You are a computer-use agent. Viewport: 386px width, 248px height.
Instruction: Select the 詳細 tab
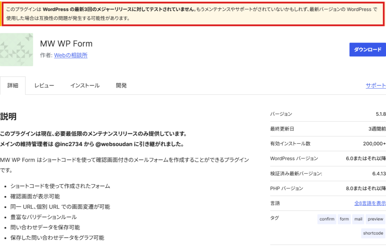click(x=13, y=86)
